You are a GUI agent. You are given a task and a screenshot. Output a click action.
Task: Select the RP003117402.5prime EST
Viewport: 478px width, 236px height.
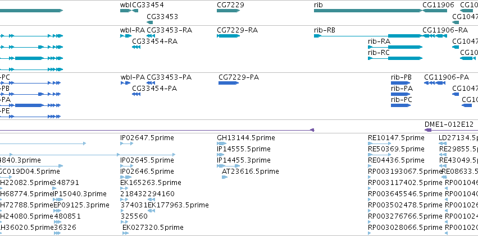[370, 188]
